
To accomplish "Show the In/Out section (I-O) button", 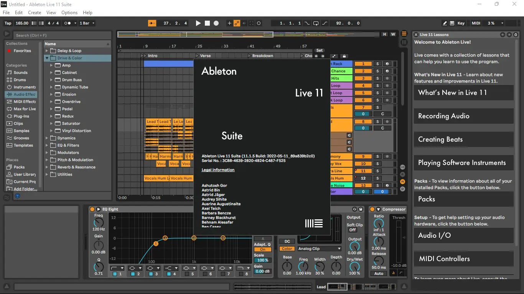I will pos(402,167).
